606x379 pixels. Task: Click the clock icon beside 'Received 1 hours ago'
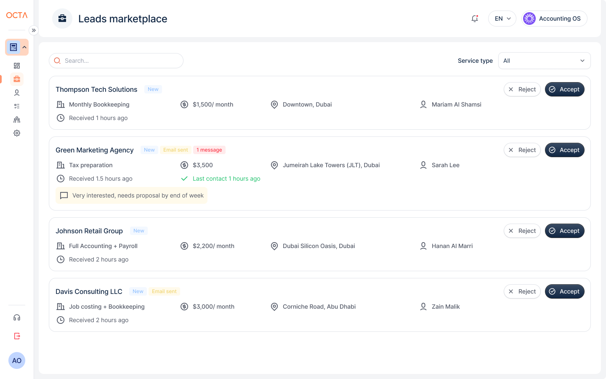tap(61, 118)
